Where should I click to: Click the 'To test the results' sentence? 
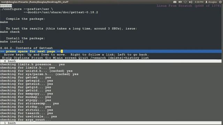tap(71, 28)
